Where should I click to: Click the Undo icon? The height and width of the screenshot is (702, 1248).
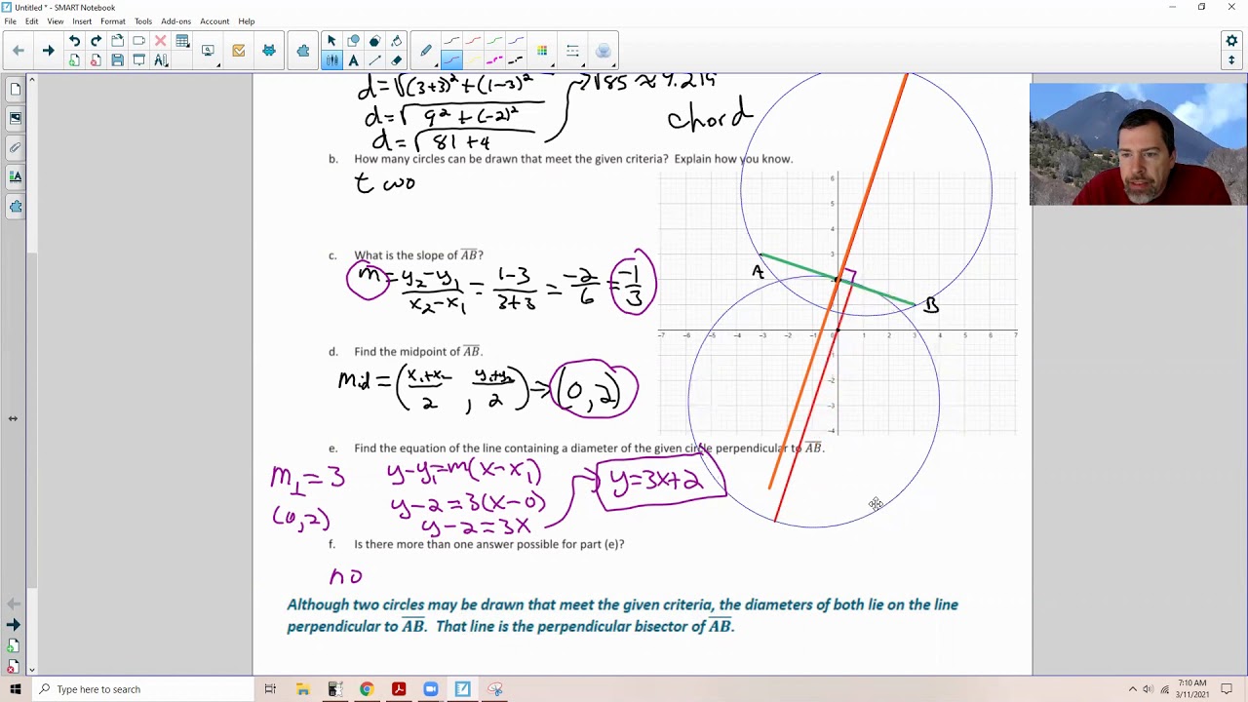click(x=74, y=41)
